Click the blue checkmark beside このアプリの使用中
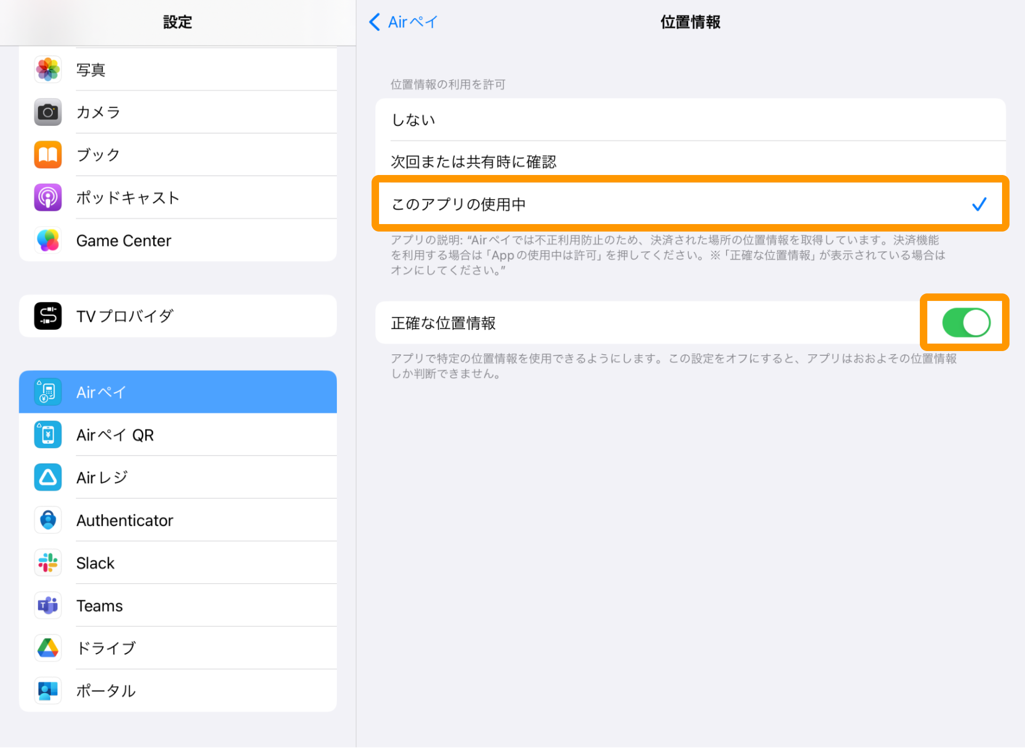Image resolution: width=1025 pixels, height=748 pixels. [979, 204]
